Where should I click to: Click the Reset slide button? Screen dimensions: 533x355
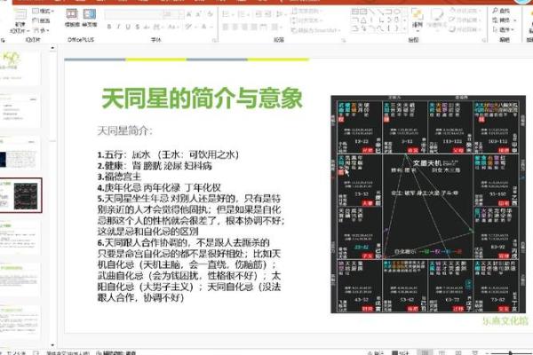point(41,20)
